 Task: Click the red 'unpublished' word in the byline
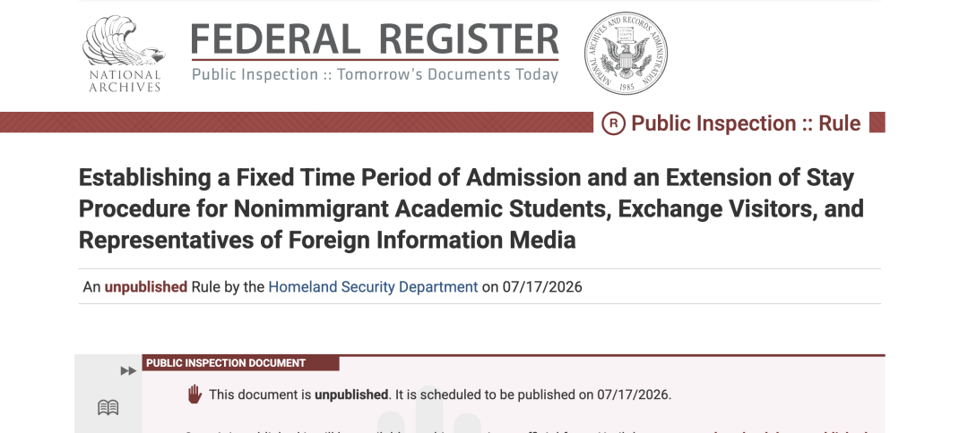[x=146, y=286]
